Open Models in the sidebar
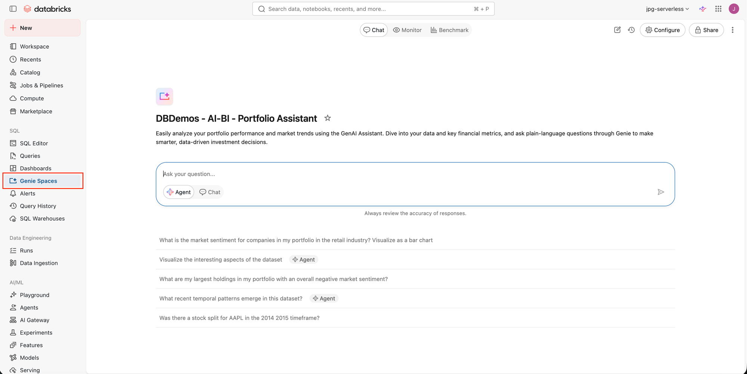747x374 pixels. tap(43, 358)
